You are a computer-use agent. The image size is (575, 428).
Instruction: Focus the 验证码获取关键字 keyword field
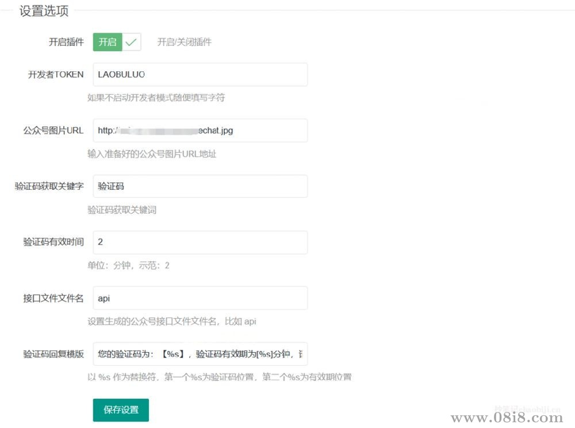click(200, 186)
